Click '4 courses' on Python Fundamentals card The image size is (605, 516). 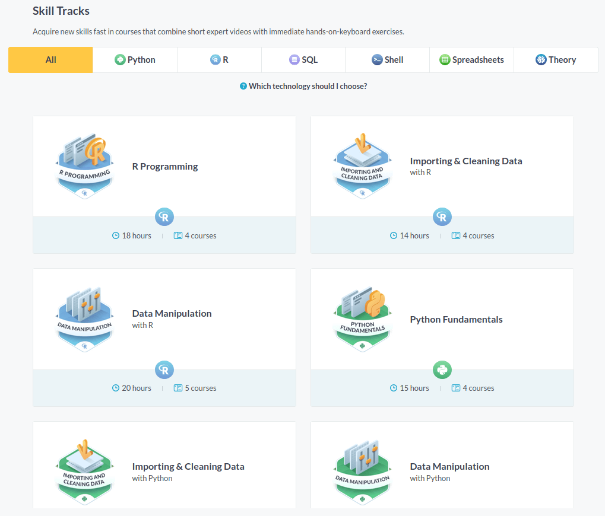pyautogui.click(x=479, y=388)
